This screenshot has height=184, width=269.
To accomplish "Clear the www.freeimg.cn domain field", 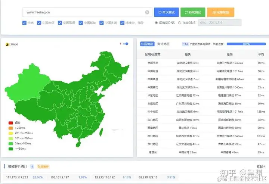I will (x=147, y=12).
